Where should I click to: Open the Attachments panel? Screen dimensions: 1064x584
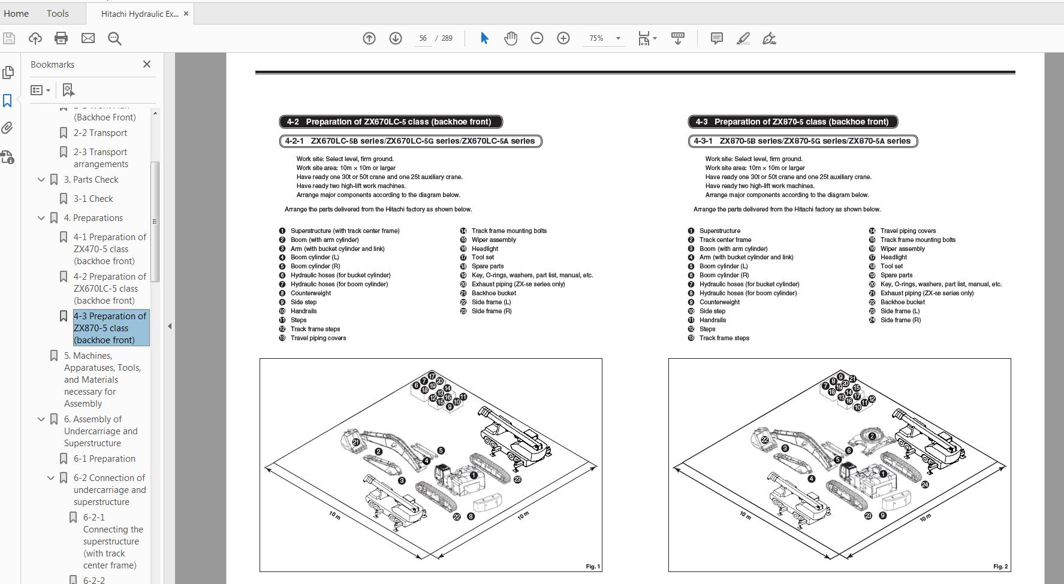[8, 128]
